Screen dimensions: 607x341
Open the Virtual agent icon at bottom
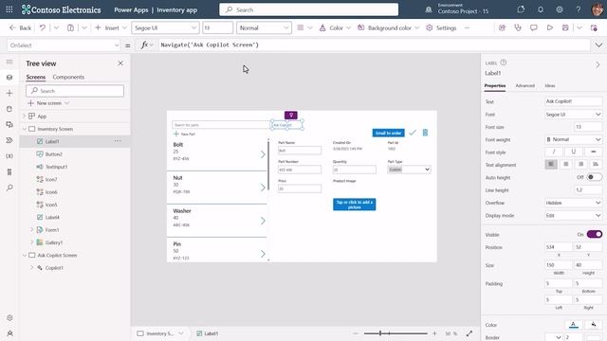(9, 333)
